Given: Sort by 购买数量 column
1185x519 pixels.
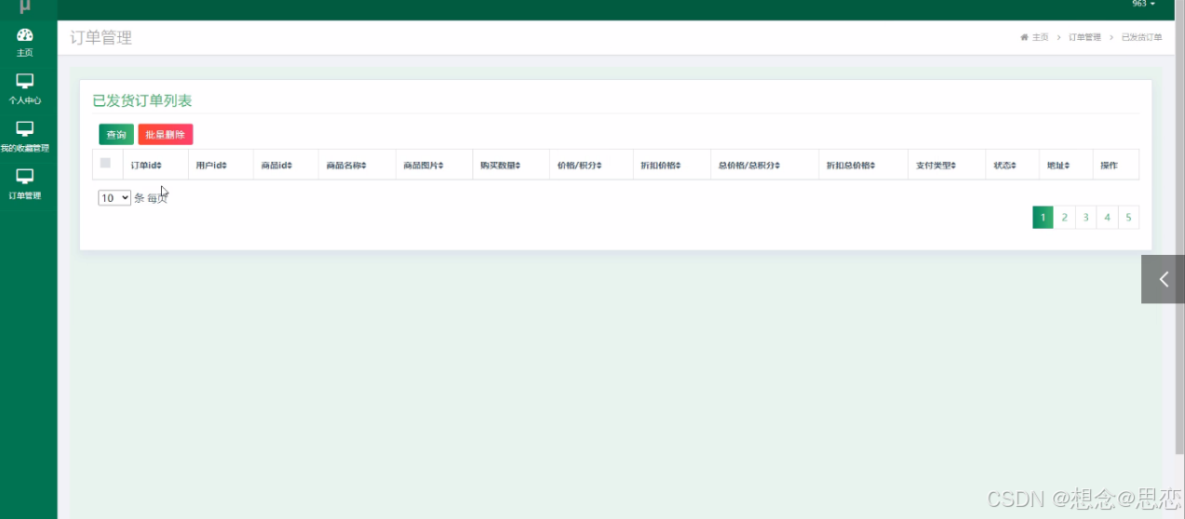Looking at the screenshot, I should (x=501, y=165).
